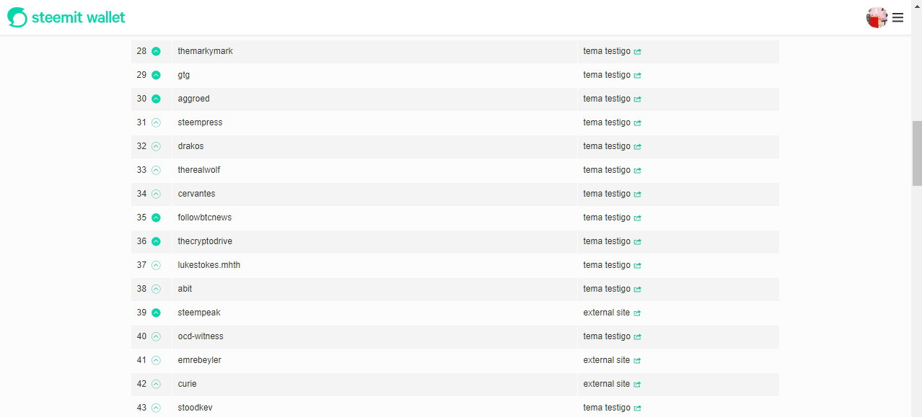The image size is (922, 417).
Task: Toggle vote for witness steempeak
Action: pos(156,313)
